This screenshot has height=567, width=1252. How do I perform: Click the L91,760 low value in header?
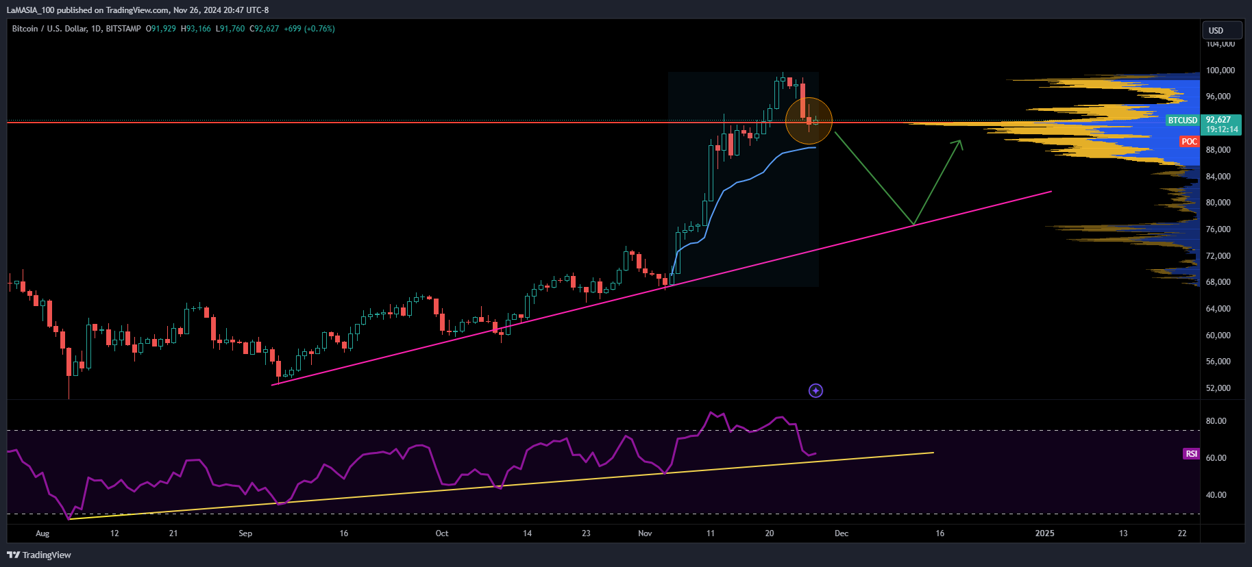(230, 29)
